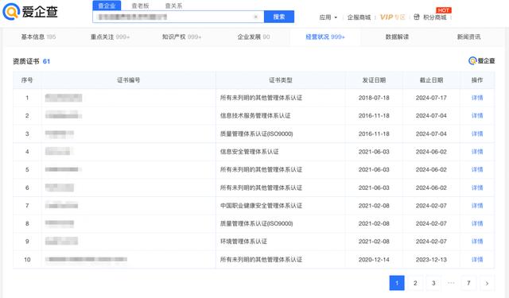Click the issue date 2018-07-18
Image resolution: width=509 pixels, height=298 pixels.
click(x=374, y=98)
